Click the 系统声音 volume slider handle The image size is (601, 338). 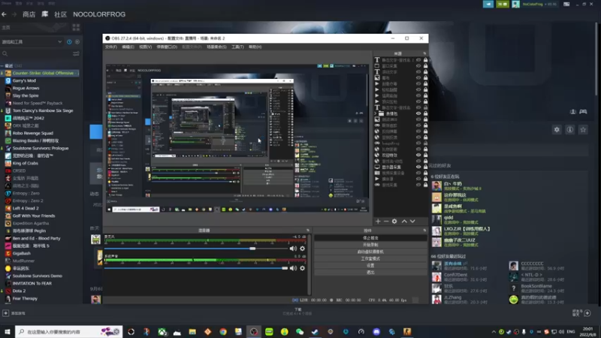click(x=285, y=268)
